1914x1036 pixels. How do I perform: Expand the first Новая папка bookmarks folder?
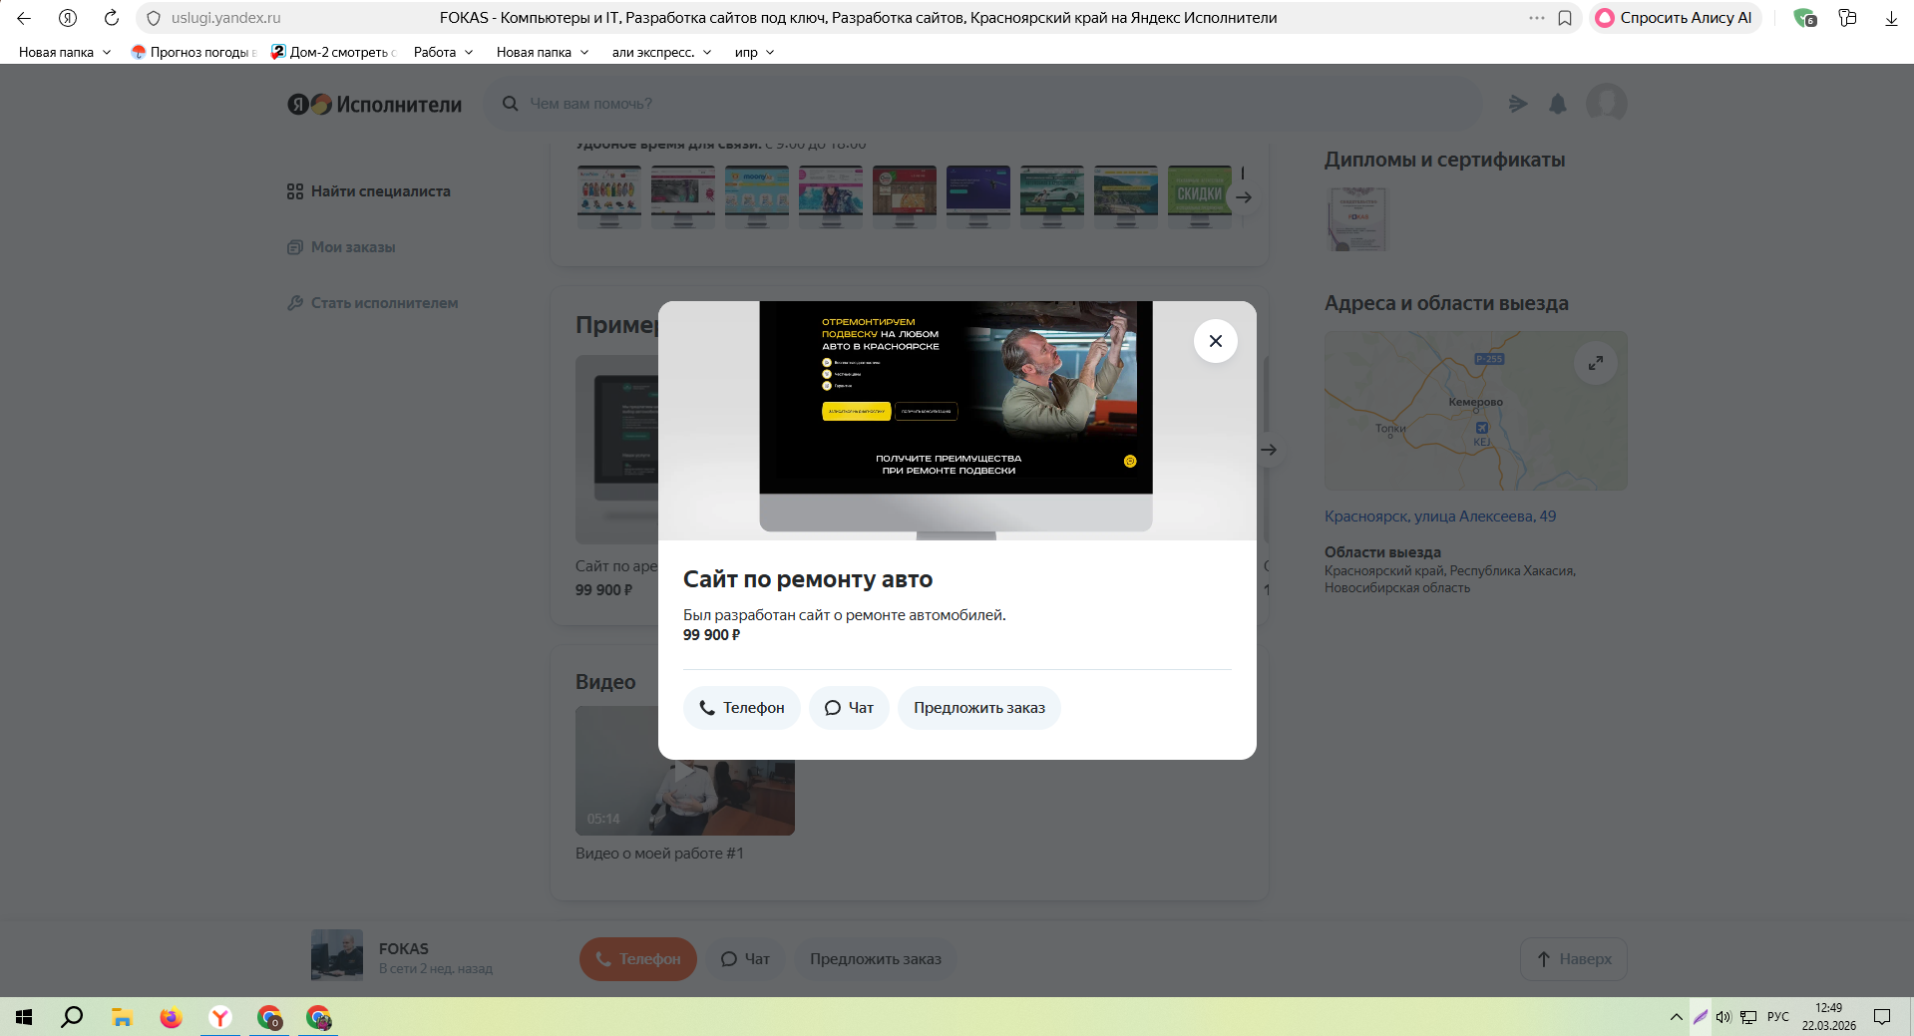(65, 52)
